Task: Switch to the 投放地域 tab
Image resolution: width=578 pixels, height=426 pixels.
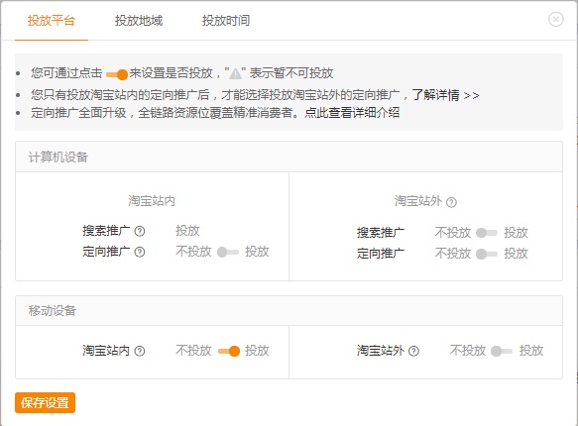Action: pos(139,21)
